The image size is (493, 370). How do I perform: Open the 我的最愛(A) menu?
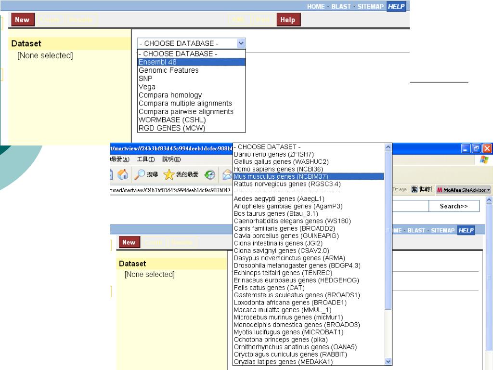[x=120, y=159]
